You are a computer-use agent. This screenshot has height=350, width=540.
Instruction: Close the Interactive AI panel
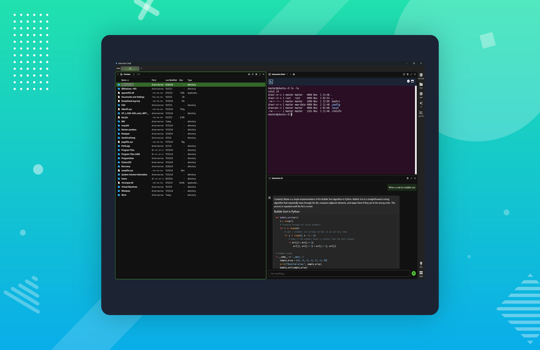pos(415,178)
